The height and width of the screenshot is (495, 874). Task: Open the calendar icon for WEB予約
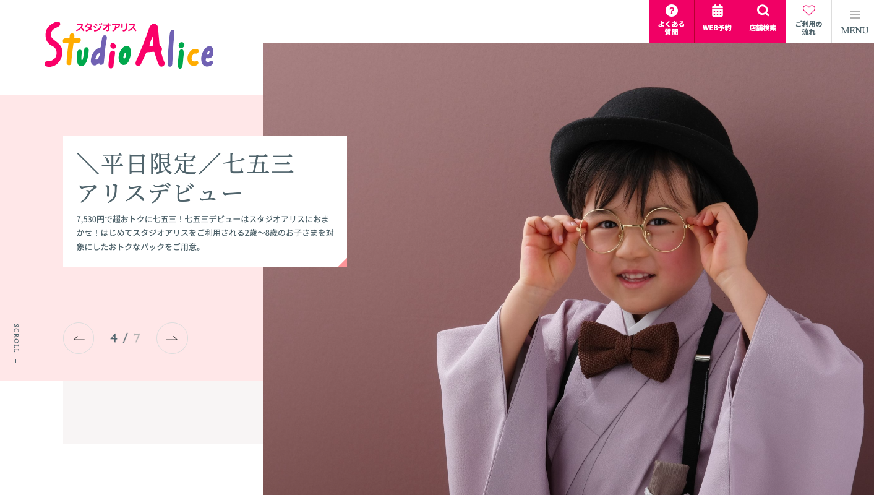[x=717, y=11]
